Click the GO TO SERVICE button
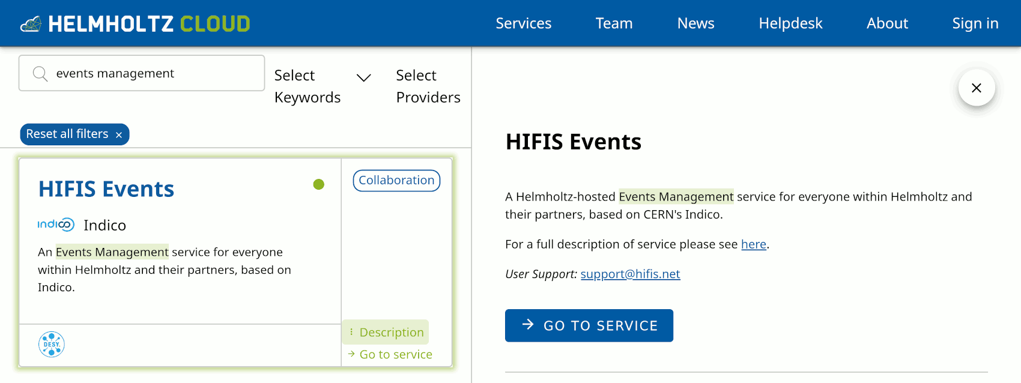The image size is (1021, 383). [x=589, y=325]
